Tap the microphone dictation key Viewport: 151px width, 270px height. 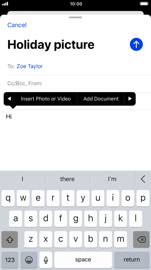click(46, 259)
